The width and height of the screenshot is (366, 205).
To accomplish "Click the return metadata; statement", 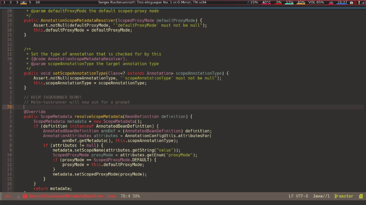I will pyautogui.click(x=53, y=188).
